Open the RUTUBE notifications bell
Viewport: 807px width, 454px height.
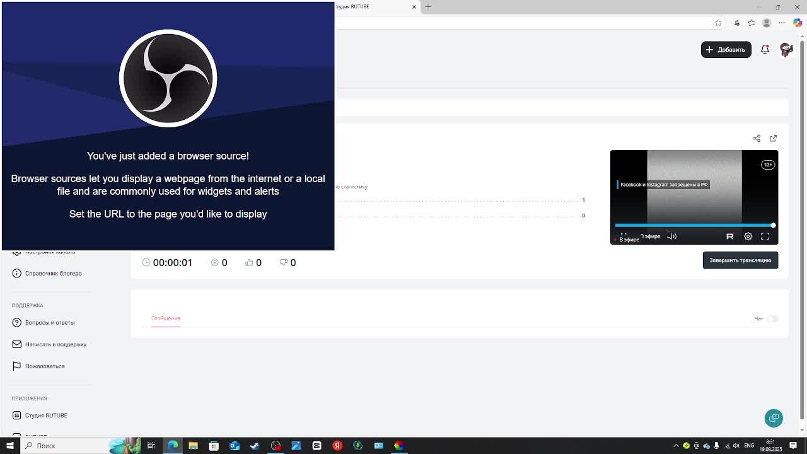[x=765, y=49]
